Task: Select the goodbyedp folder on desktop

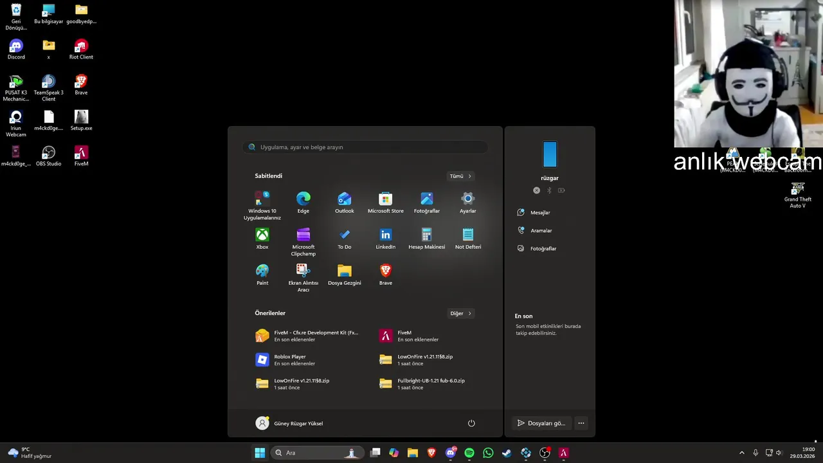Action: (x=81, y=14)
